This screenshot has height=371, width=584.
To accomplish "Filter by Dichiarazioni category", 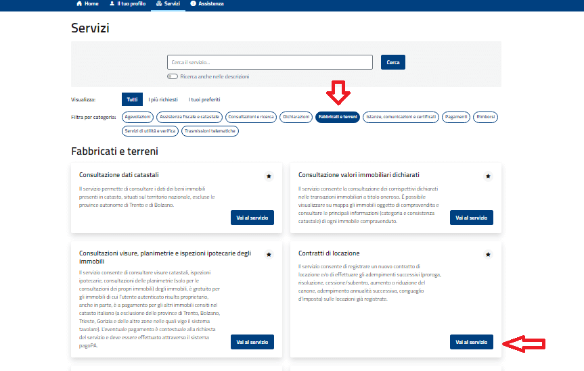I will click(296, 117).
